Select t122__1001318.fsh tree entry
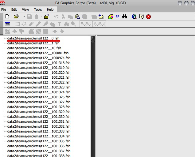The width and height of the screenshot is (195, 157). coord(39,63)
